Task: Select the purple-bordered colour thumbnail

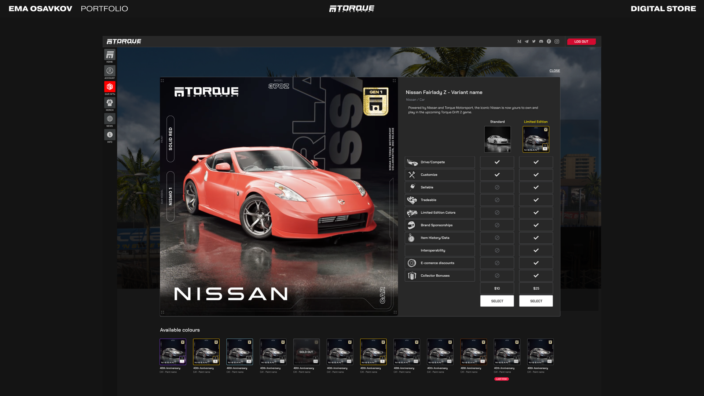Action: [x=173, y=352]
